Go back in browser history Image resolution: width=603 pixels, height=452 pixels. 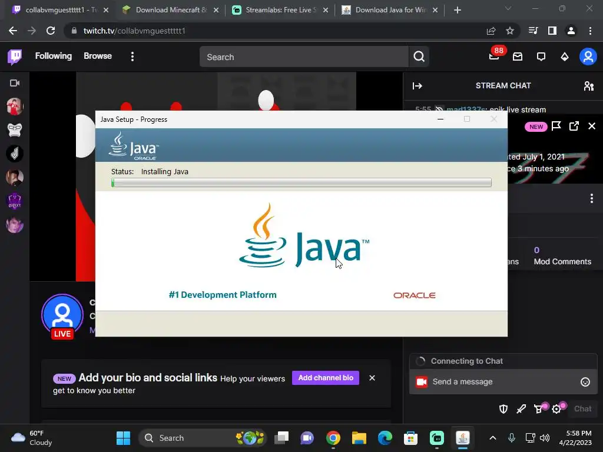coord(13,31)
